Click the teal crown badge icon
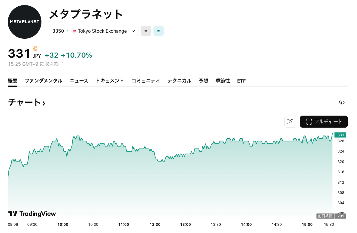357x233 pixels. click(x=159, y=31)
